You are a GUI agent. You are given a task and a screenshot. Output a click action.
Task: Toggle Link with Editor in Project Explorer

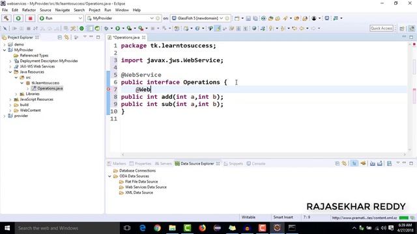point(66,38)
